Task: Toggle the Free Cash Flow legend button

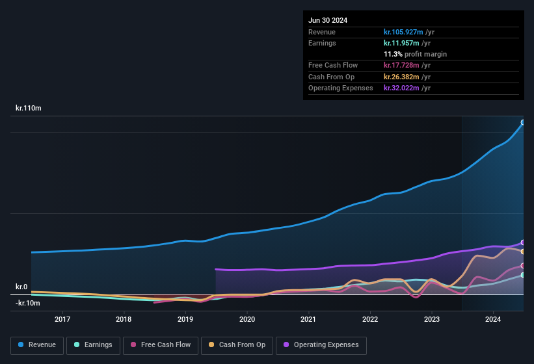Action: tap(161, 345)
